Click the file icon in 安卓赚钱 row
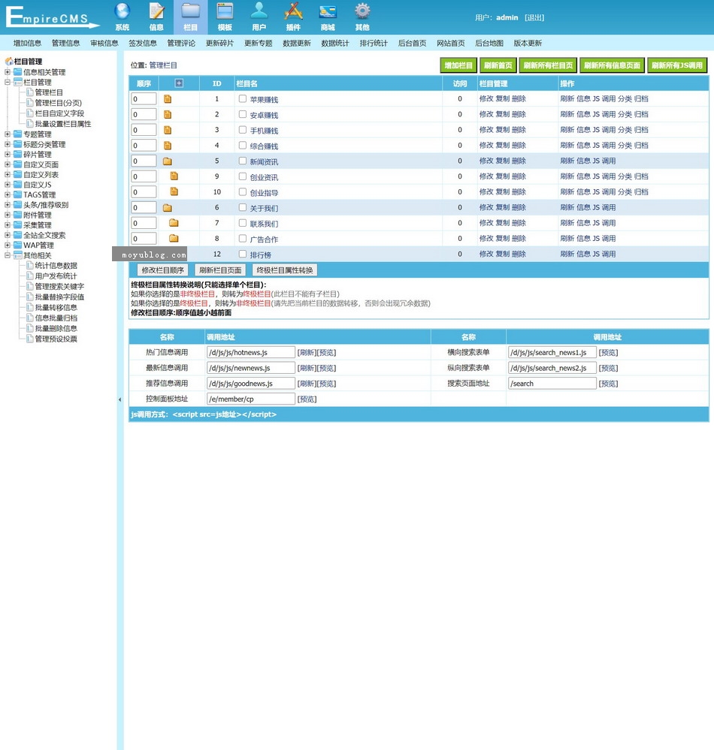Viewport: 714px width, 750px height. coord(168,115)
